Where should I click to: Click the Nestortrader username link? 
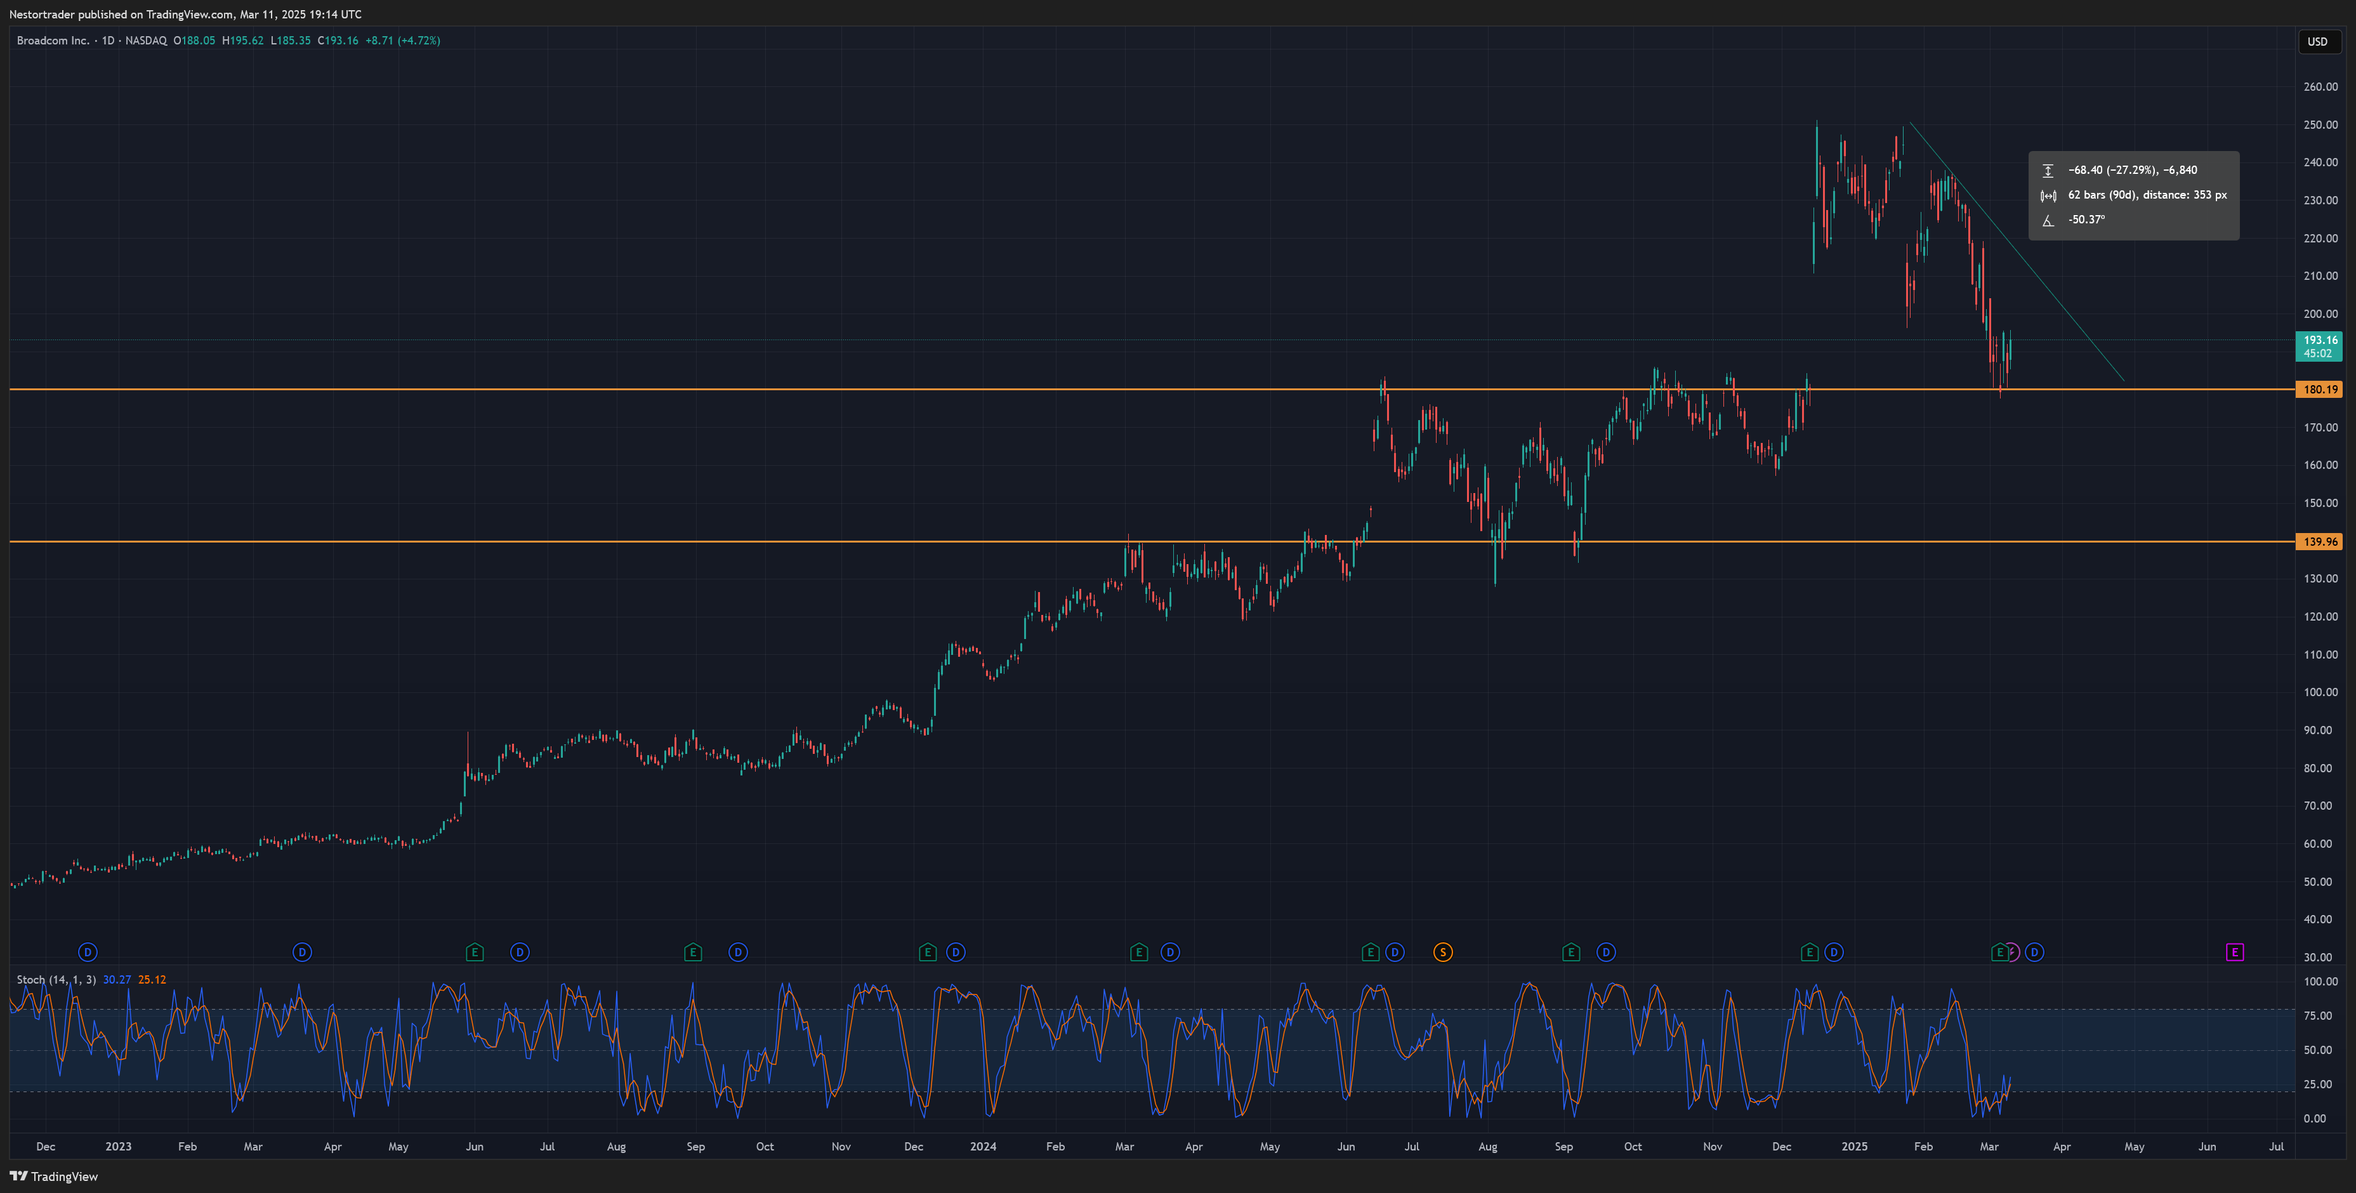pyautogui.click(x=40, y=14)
